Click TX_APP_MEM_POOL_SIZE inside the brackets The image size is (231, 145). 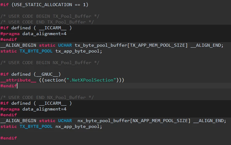(x=157, y=45)
